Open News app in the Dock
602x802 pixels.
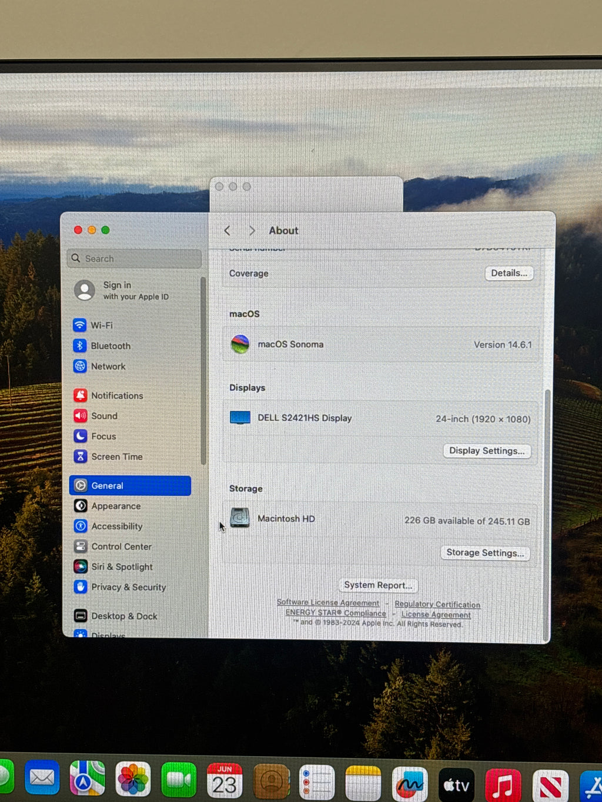coord(550,786)
